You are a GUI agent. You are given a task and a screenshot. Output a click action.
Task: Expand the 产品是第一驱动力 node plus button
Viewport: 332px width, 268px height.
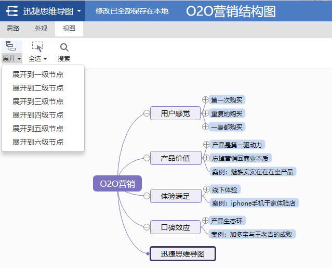coord(206,145)
